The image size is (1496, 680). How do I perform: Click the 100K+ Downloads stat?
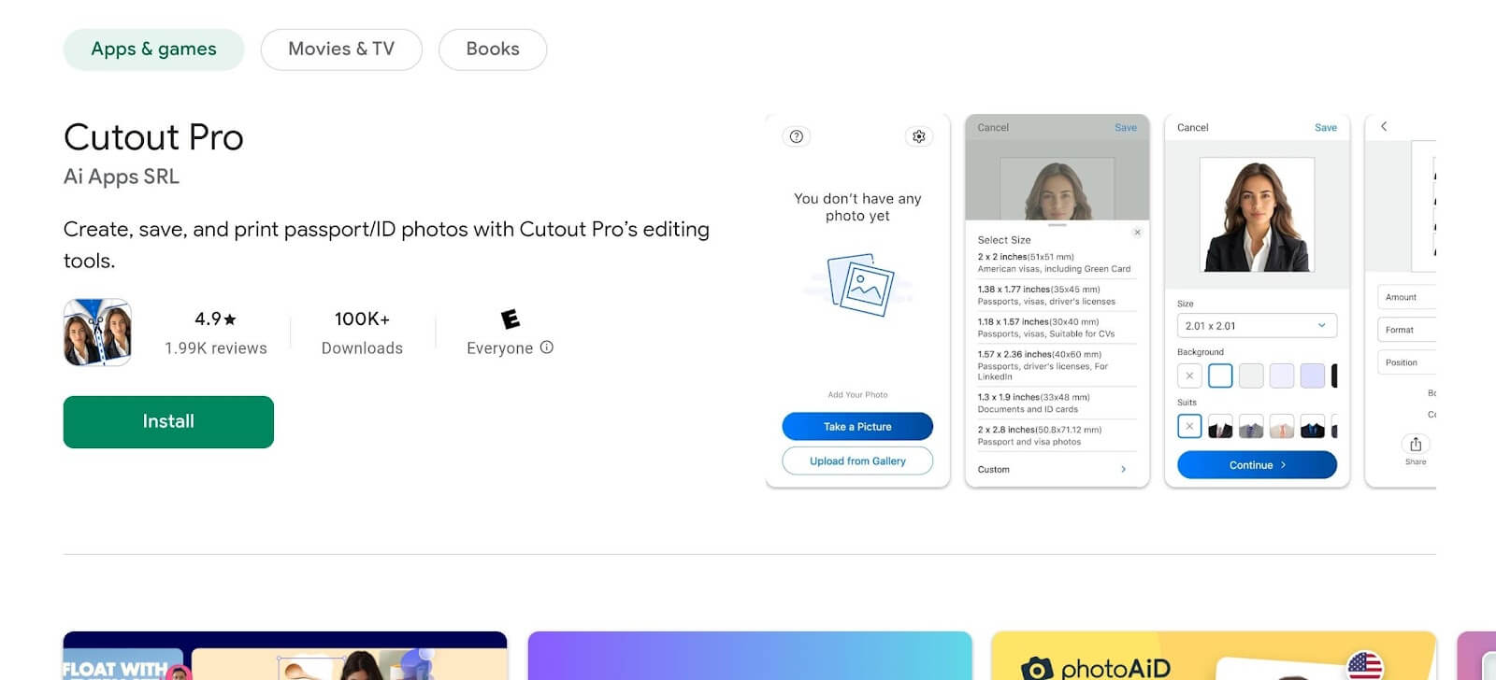(362, 333)
